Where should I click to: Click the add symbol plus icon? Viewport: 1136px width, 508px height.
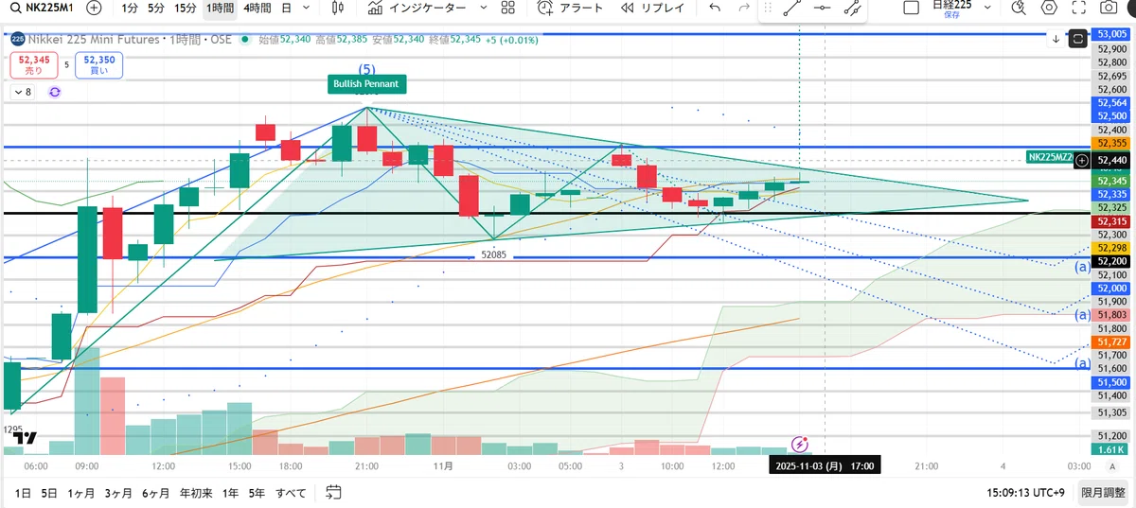point(94,8)
